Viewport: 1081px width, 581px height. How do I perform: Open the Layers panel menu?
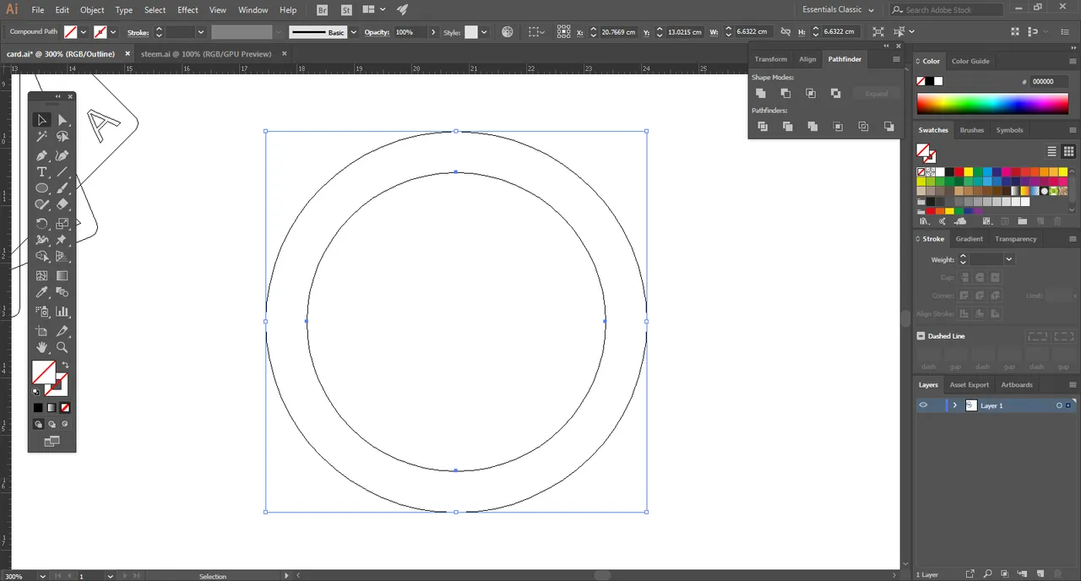coord(1073,385)
